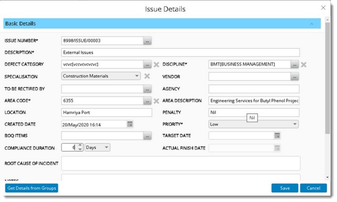Open the BOQ Items lookup button
Viewport: 337px width, 202px height.
point(147,136)
